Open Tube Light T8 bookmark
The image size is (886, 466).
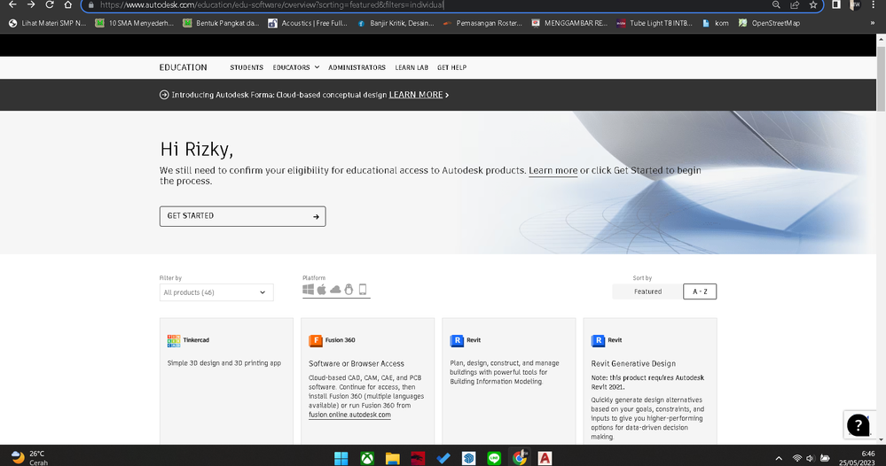coord(655,23)
